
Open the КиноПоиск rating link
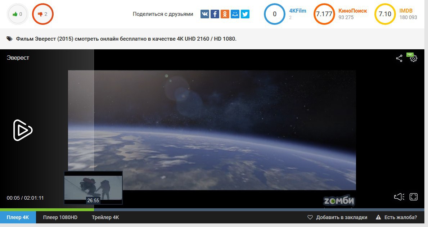click(x=353, y=11)
